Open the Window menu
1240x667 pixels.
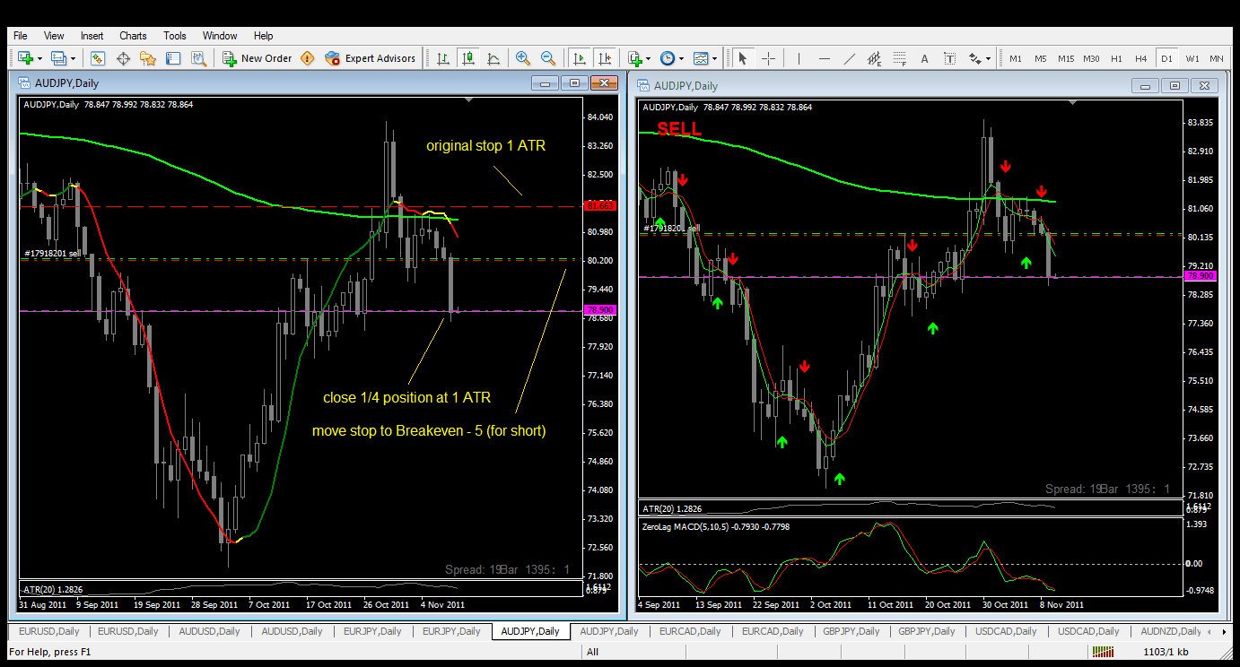220,36
